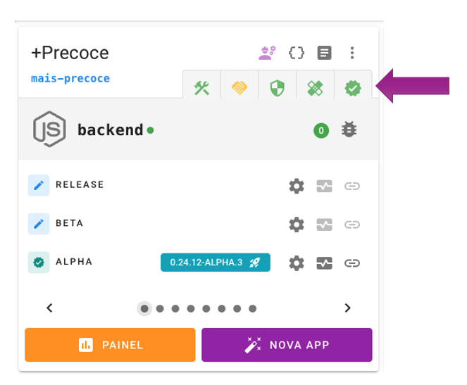
Task: Open the hammer and wrench build tab
Action: coord(201,88)
